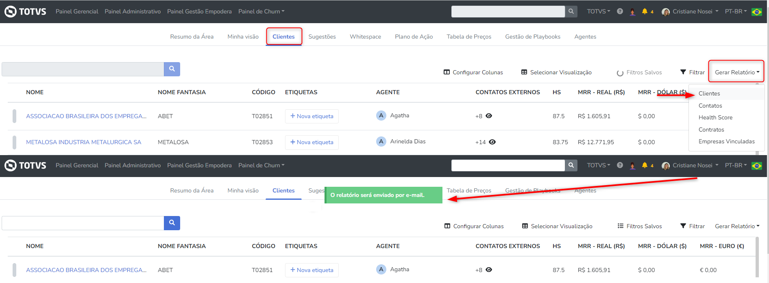Click Nova etiqueta in the METALOSA row
The width and height of the screenshot is (769, 283).
click(312, 142)
